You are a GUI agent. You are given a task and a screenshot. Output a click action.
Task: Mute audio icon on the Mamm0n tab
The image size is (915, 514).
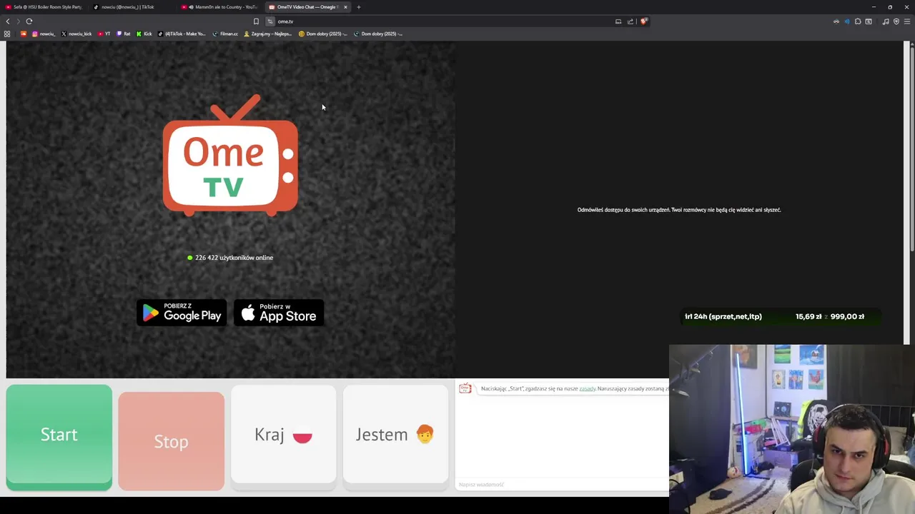191,7
